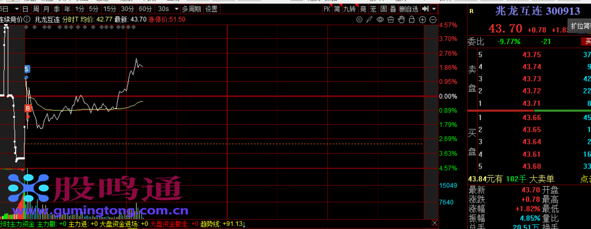
Task: Click the 固 fixed toolbar button
Action: click(x=383, y=9)
